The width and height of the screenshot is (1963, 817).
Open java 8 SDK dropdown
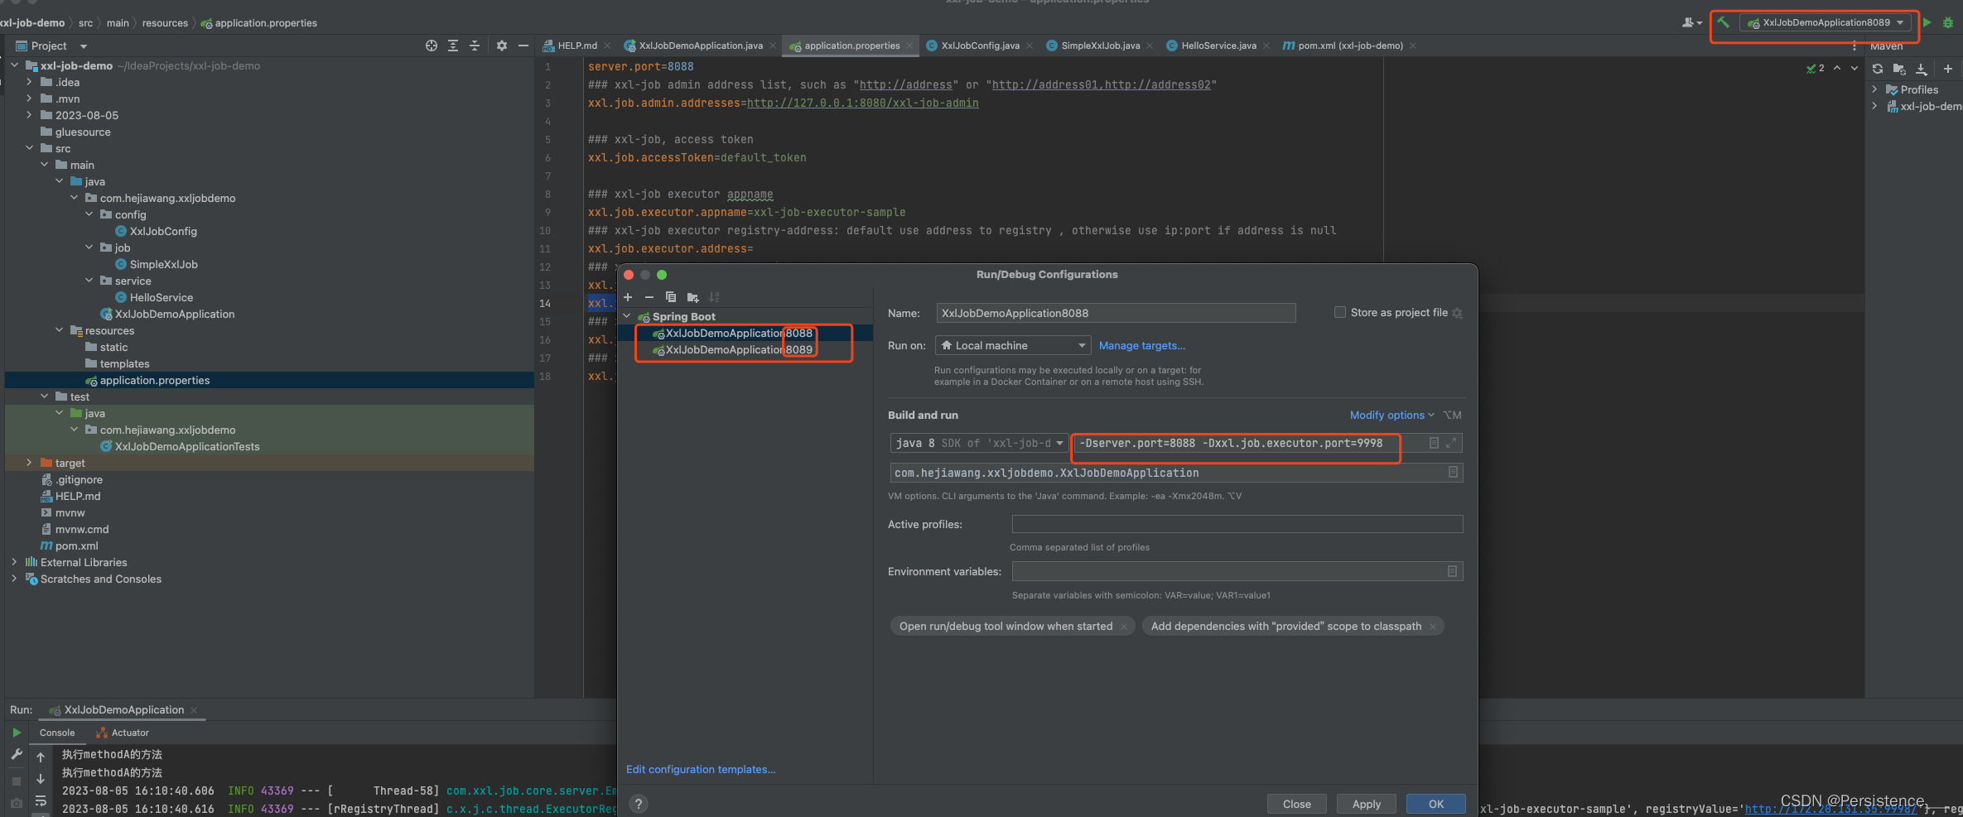coord(979,443)
